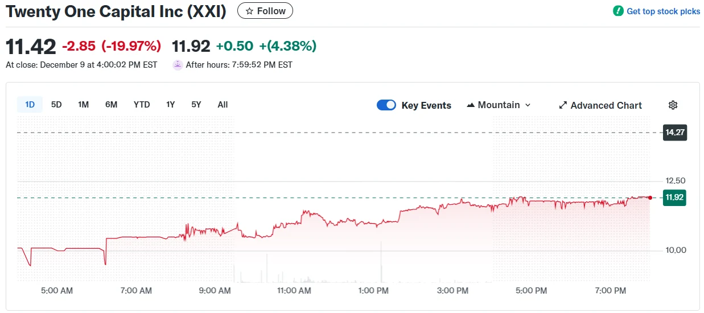
Task: Select the All time range
Action: (223, 105)
